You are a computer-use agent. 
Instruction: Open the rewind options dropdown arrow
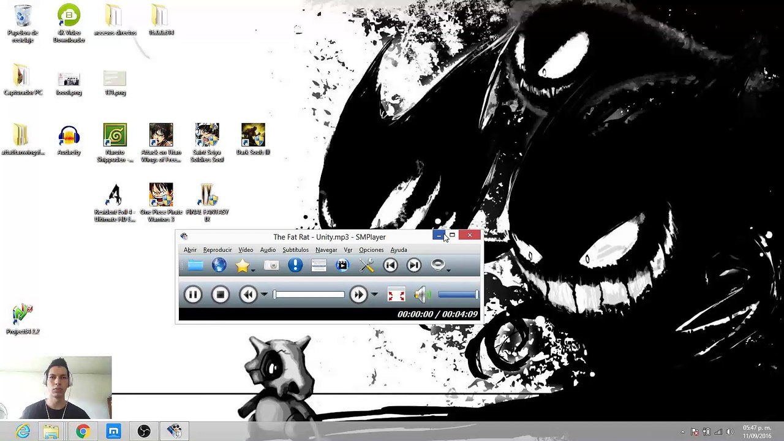[x=264, y=295]
